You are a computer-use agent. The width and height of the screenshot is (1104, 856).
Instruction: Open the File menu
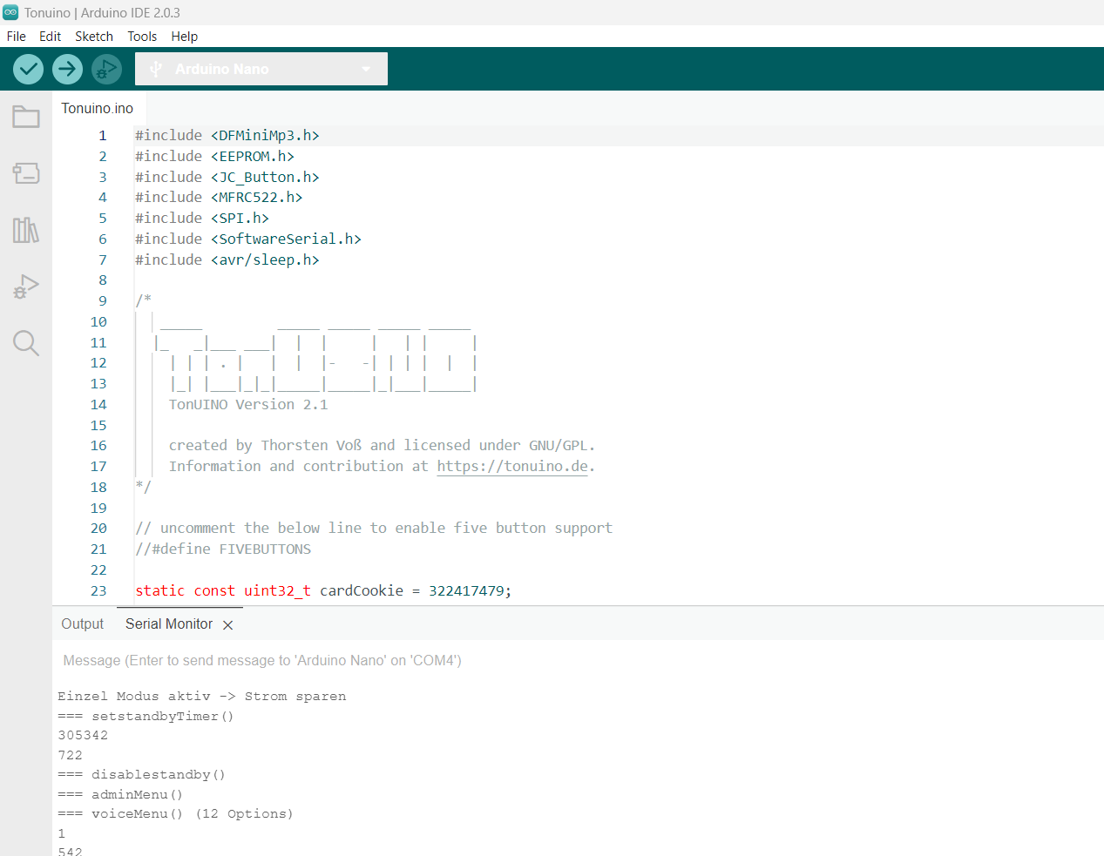[17, 37]
